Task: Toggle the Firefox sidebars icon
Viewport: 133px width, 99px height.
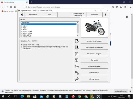Action: tap(121, 7)
